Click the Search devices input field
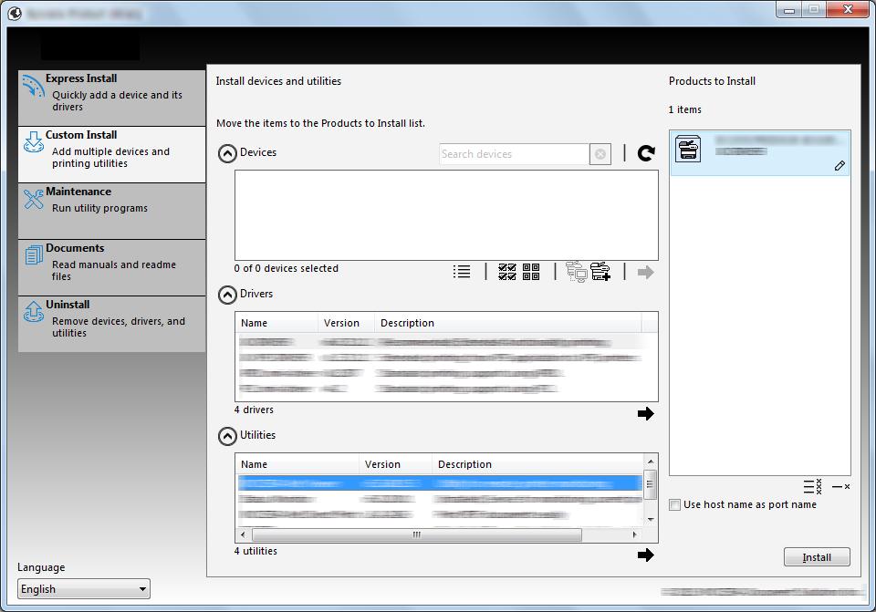The image size is (876, 612). click(x=514, y=154)
